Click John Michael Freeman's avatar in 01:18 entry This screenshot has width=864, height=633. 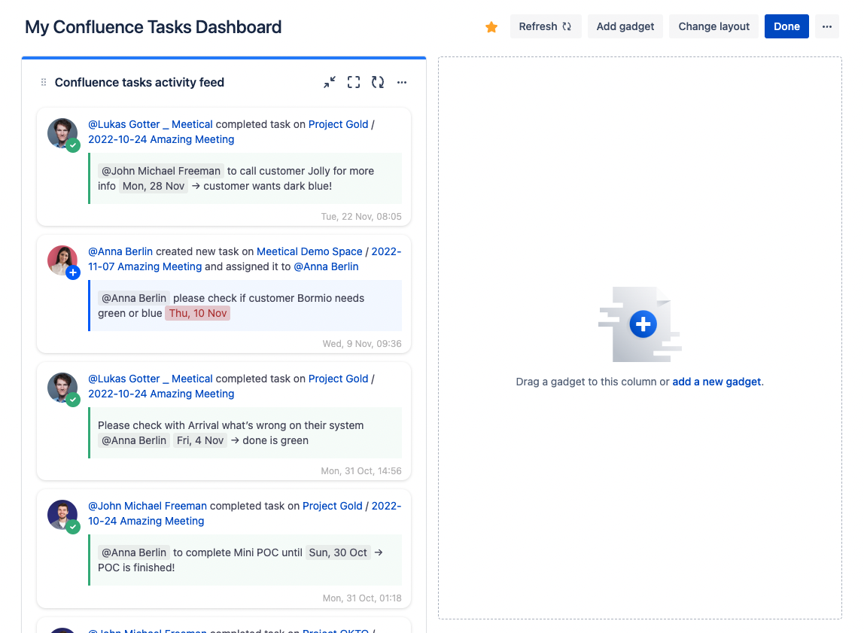[x=62, y=515]
